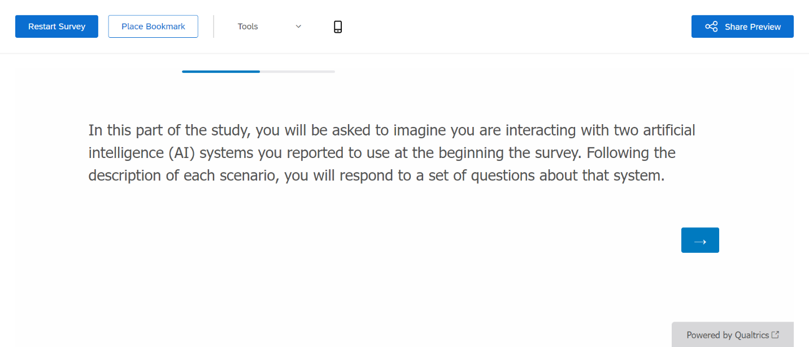
Task: Open the Tools dropdown menu
Action: click(x=269, y=27)
